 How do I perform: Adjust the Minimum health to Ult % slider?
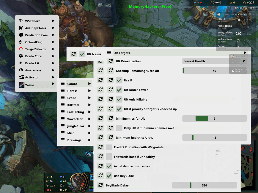tap(215, 137)
